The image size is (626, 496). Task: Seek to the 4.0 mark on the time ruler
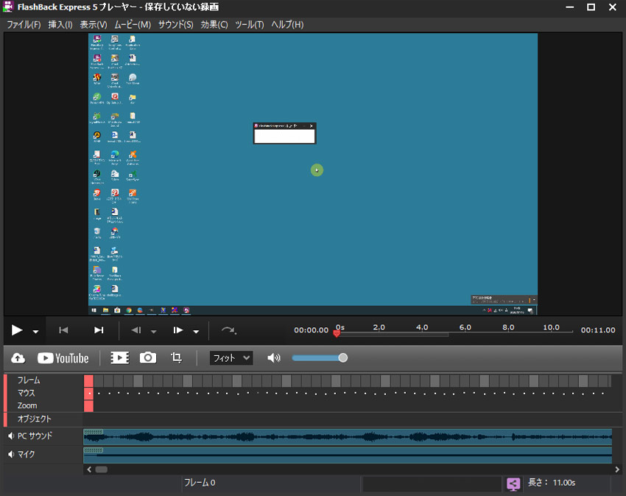pos(422,327)
